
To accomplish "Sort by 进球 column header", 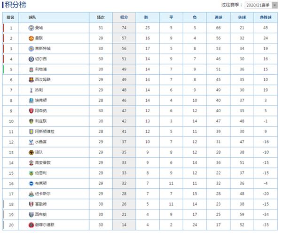I will [219, 17].
